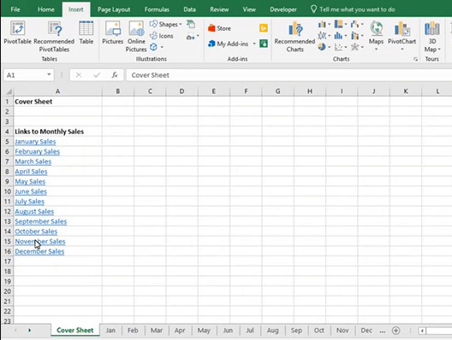The height and width of the screenshot is (340, 452).
Task: Open Online Pictures
Action: 136,37
